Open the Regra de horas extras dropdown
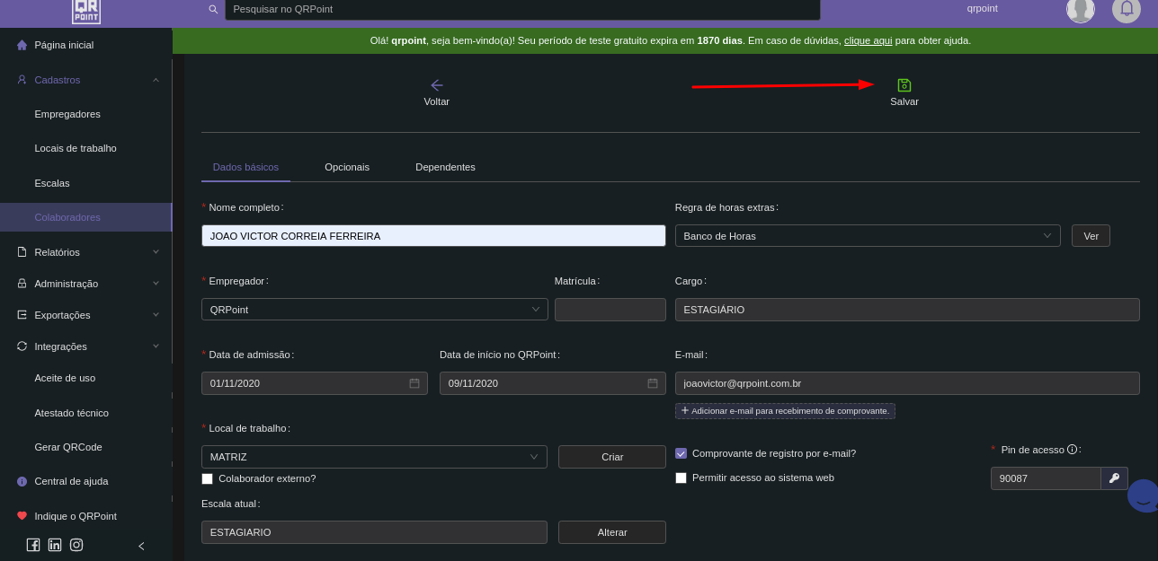This screenshot has width=1158, height=561. (867, 236)
